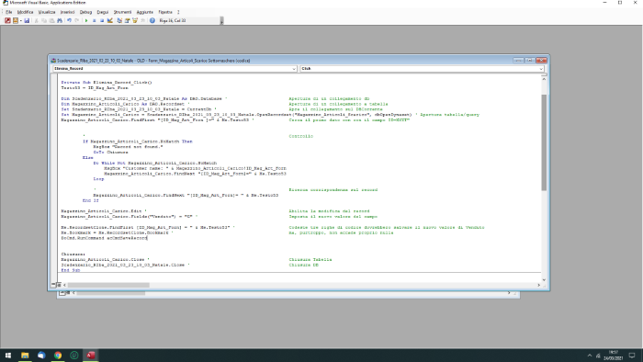Open the notification center icon
643x362 pixels.
click(632, 356)
